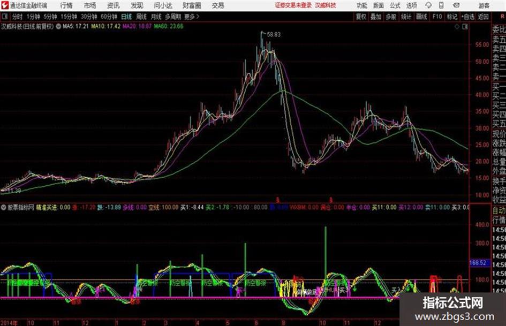Click the 空线: 100.00 indicator label
The height and width of the screenshot is (326, 506).
(x=163, y=207)
